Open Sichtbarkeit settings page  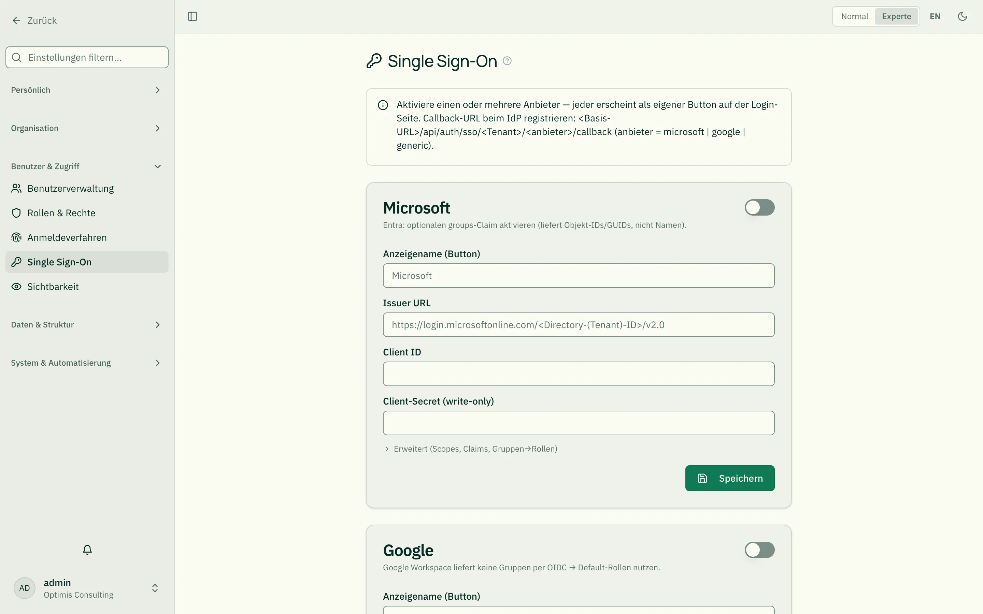click(87, 287)
